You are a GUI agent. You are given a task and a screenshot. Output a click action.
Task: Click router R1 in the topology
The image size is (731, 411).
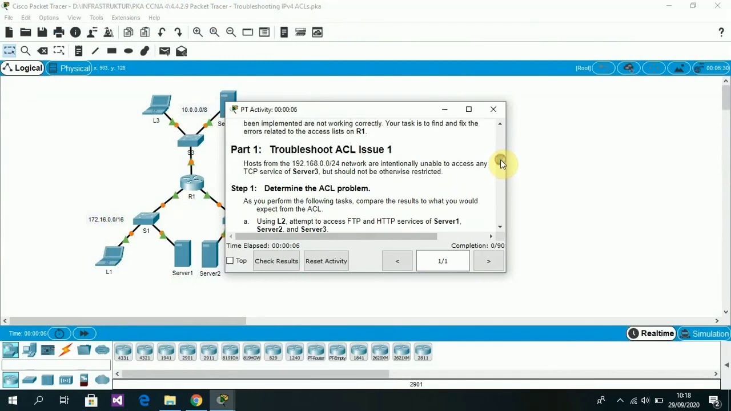(x=192, y=183)
